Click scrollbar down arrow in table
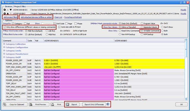190x111 pixels. point(186,99)
